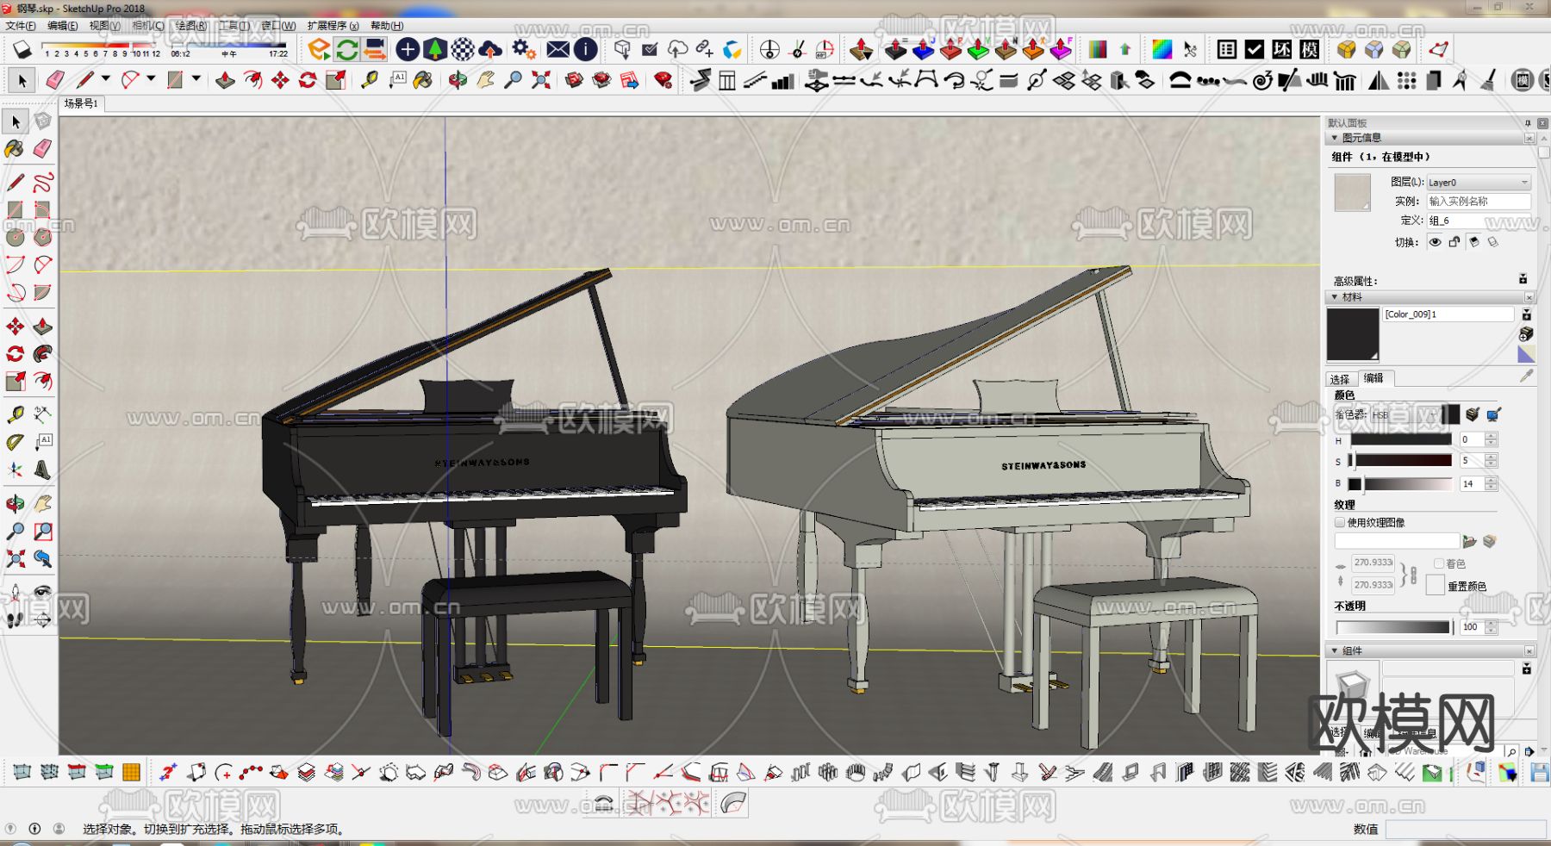Pick the eyedropper sample paint icon

tap(1526, 376)
